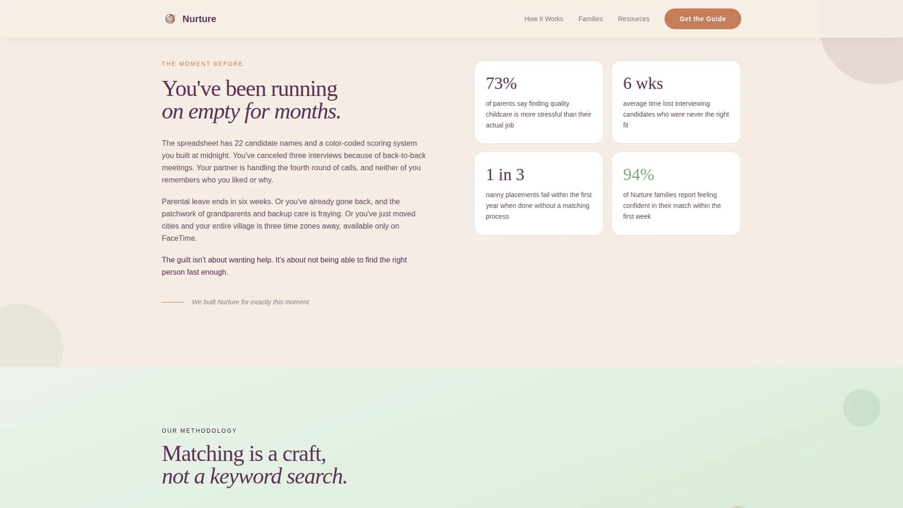This screenshot has height=508, width=903.
Task: Click the text average time lost interviewing candidates
Action: tap(676, 114)
